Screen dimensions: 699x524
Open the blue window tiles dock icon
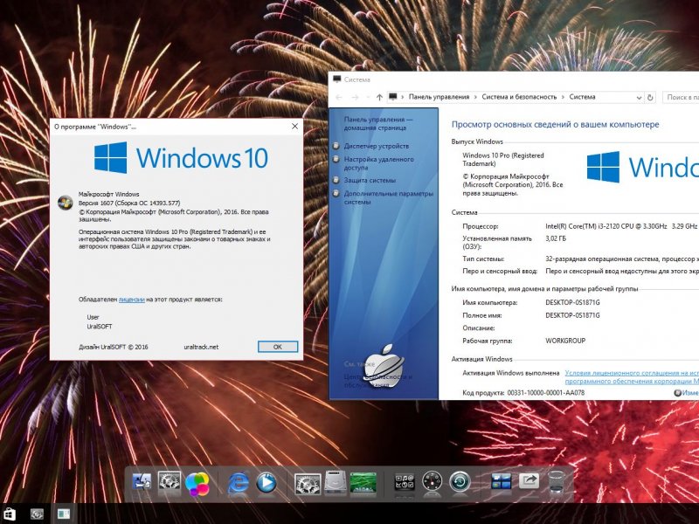coord(501,482)
